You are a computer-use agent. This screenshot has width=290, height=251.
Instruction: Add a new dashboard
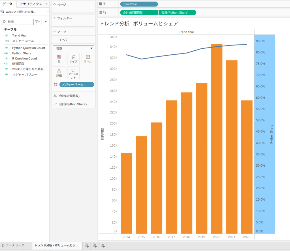tap(95, 245)
